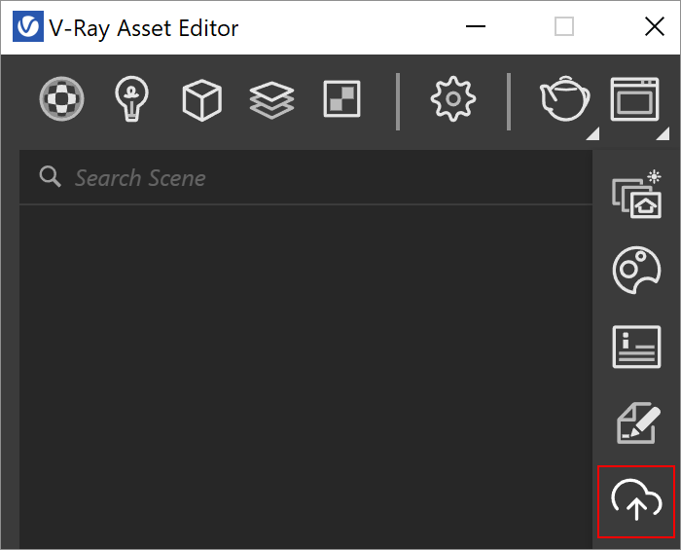Click the V-Ray logo in title bar
This screenshot has height=550, width=681.
coord(28,26)
